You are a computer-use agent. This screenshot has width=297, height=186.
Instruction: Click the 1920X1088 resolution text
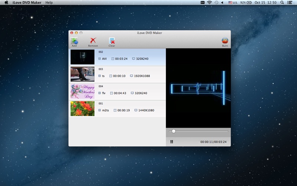coord(142,76)
